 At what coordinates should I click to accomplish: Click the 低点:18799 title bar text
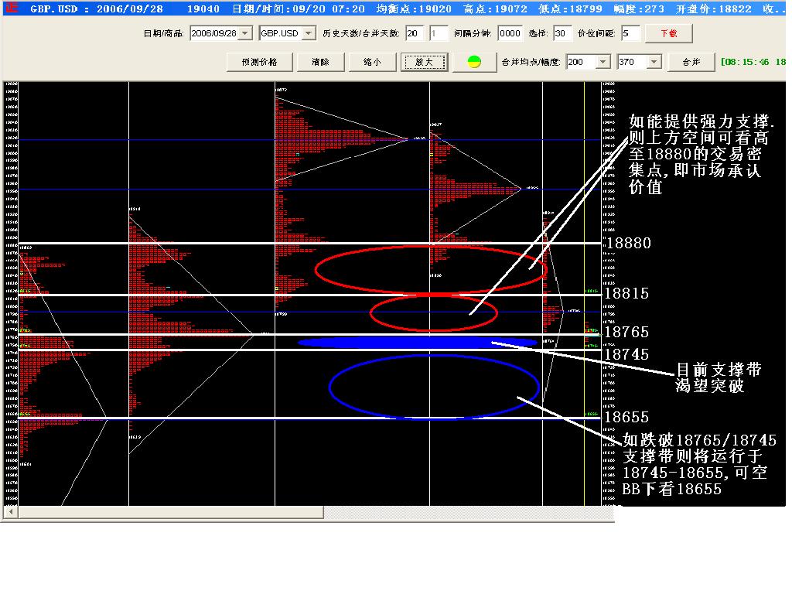tap(570, 9)
